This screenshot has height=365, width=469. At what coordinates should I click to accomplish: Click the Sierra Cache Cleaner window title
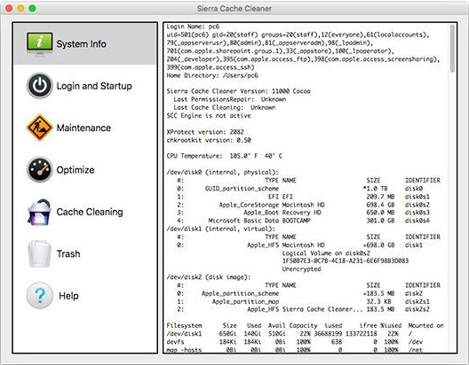[x=234, y=8]
